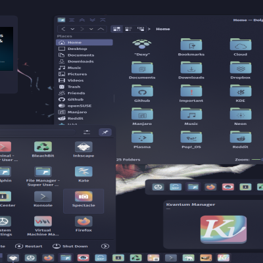Select Music in Places sidebar
This screenshot has width=263, height=263.
pos(84,68)
